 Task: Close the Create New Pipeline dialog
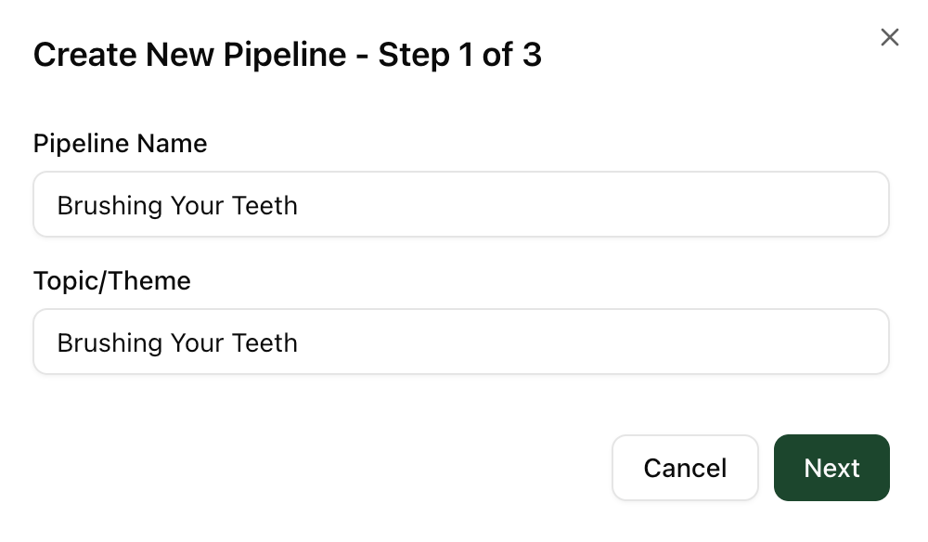(x=889, y=37)
